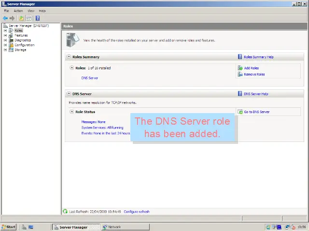The width and height of the screenshot is (309, 231).
Task: Click System Services: All Running link
Action: [102, 128]
